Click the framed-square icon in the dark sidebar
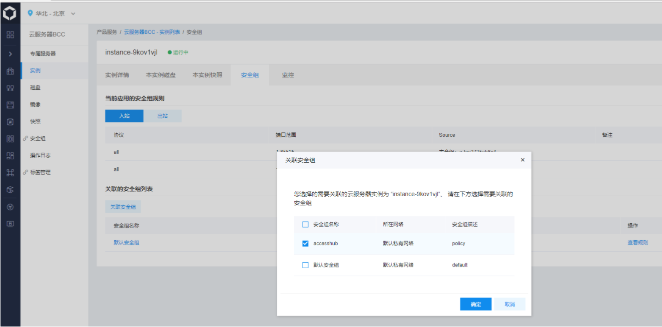The image size is (662, 327). pyautogui.click(x=10, y=139)
